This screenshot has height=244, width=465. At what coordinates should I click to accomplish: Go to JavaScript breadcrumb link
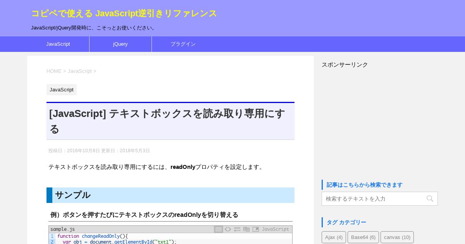80,71
